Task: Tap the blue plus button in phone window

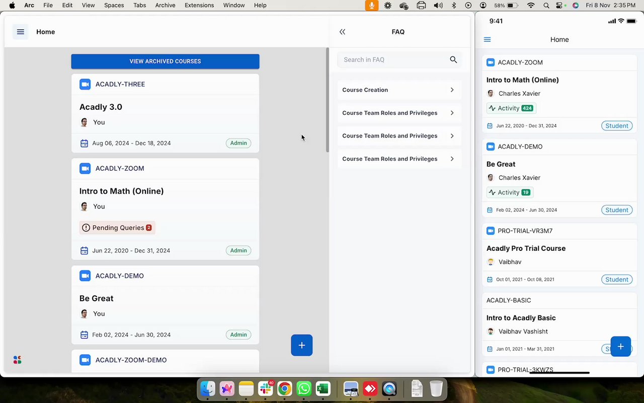Action: click(620, 347)
